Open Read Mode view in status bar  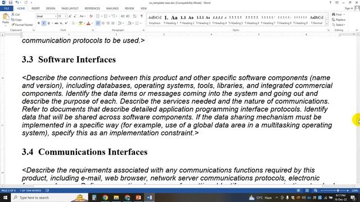[x=299, y=191]
